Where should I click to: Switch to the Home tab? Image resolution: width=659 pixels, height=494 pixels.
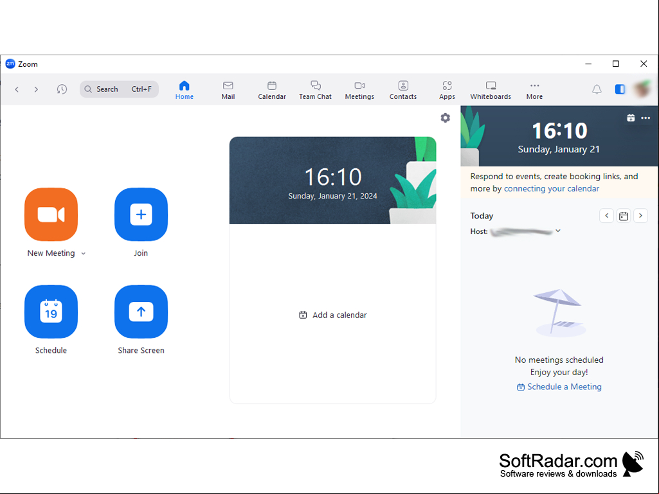pos(184,90)
